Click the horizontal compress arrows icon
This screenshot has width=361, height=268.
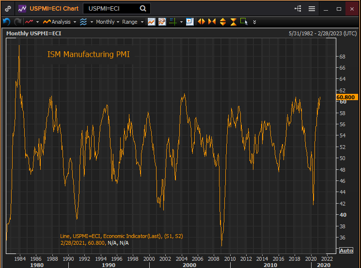211,22
